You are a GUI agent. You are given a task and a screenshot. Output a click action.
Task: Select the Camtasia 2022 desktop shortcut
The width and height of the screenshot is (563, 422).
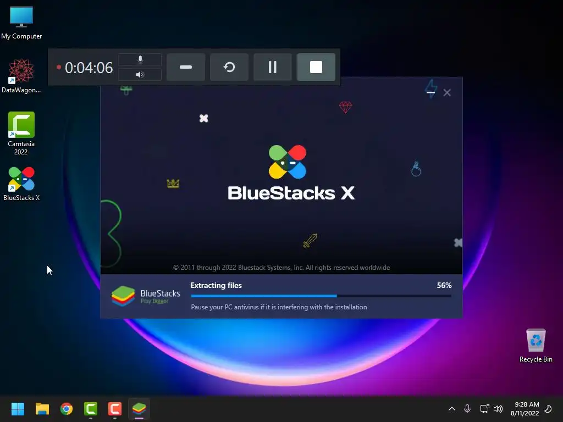(x=21, y=133)
